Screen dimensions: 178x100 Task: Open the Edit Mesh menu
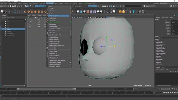[x=36, y=3]
